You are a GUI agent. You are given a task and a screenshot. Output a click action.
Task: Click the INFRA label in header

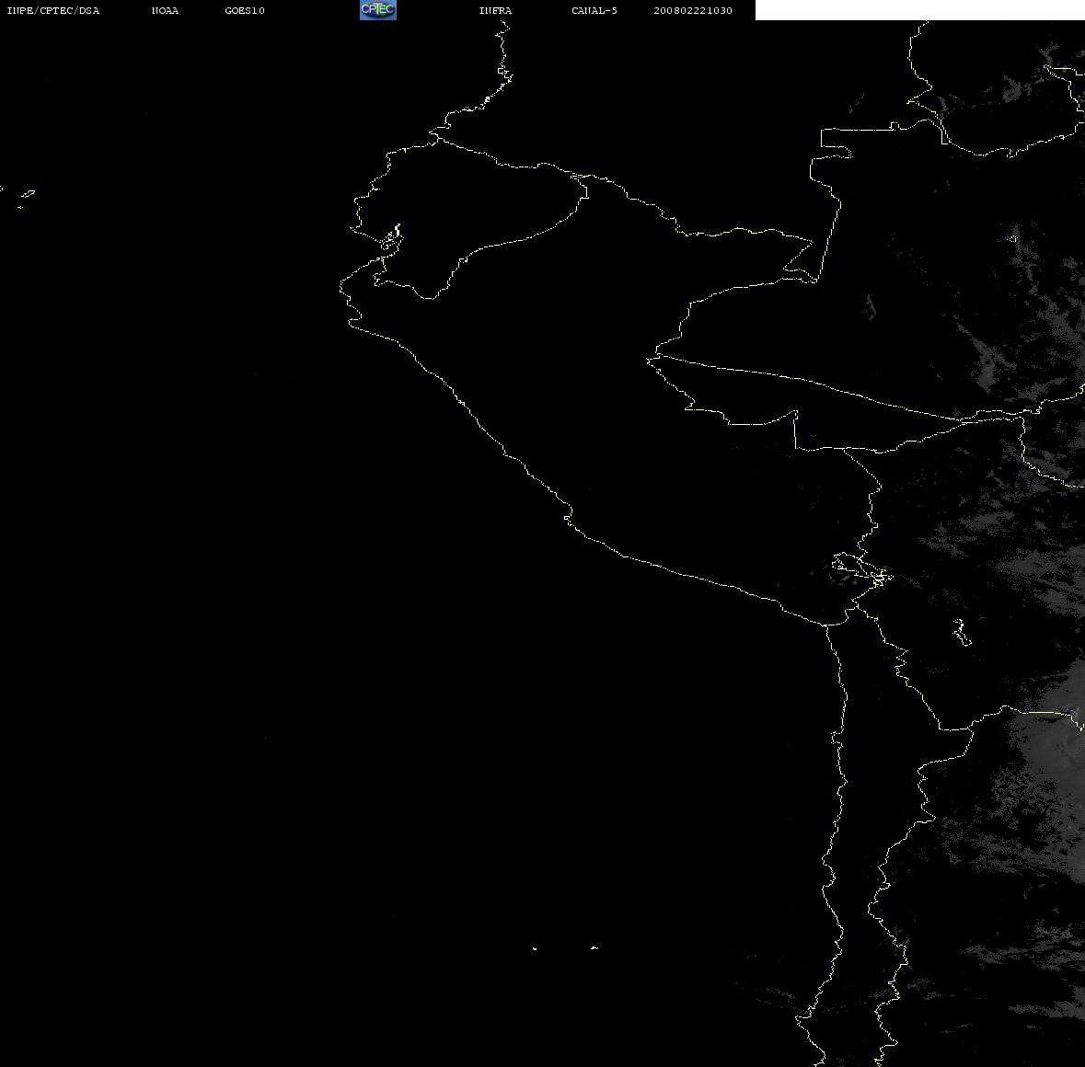pos(495,10)
